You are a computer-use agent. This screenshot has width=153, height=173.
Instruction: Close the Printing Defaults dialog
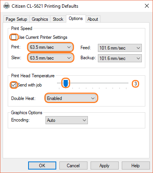tap(147, 6)
